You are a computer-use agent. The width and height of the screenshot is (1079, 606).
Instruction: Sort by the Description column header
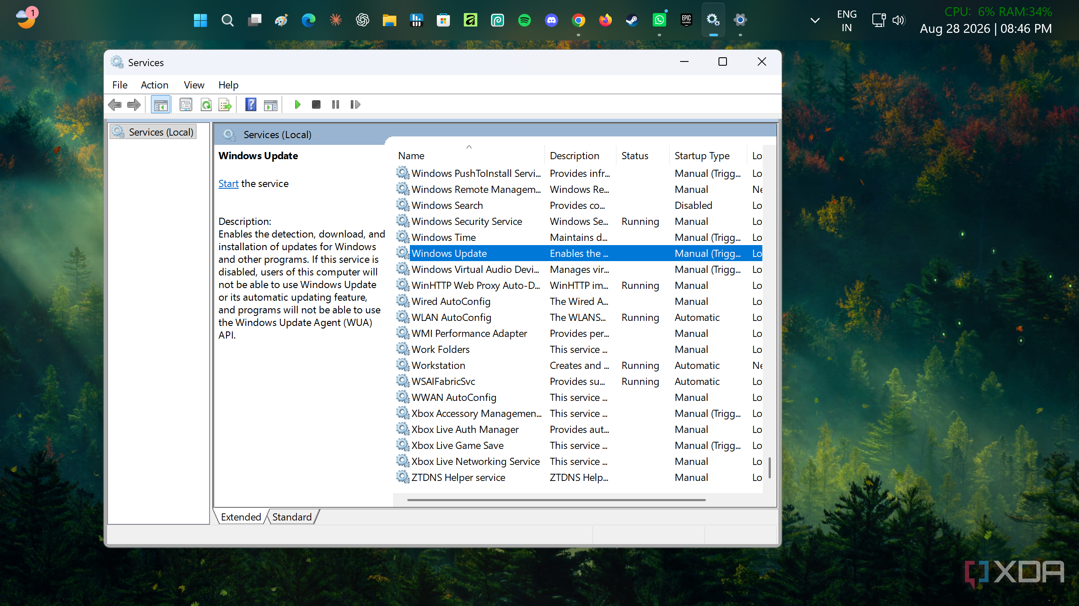(580, 155)
